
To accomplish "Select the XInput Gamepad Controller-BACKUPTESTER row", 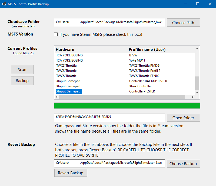I will click(x=125, y=81).
